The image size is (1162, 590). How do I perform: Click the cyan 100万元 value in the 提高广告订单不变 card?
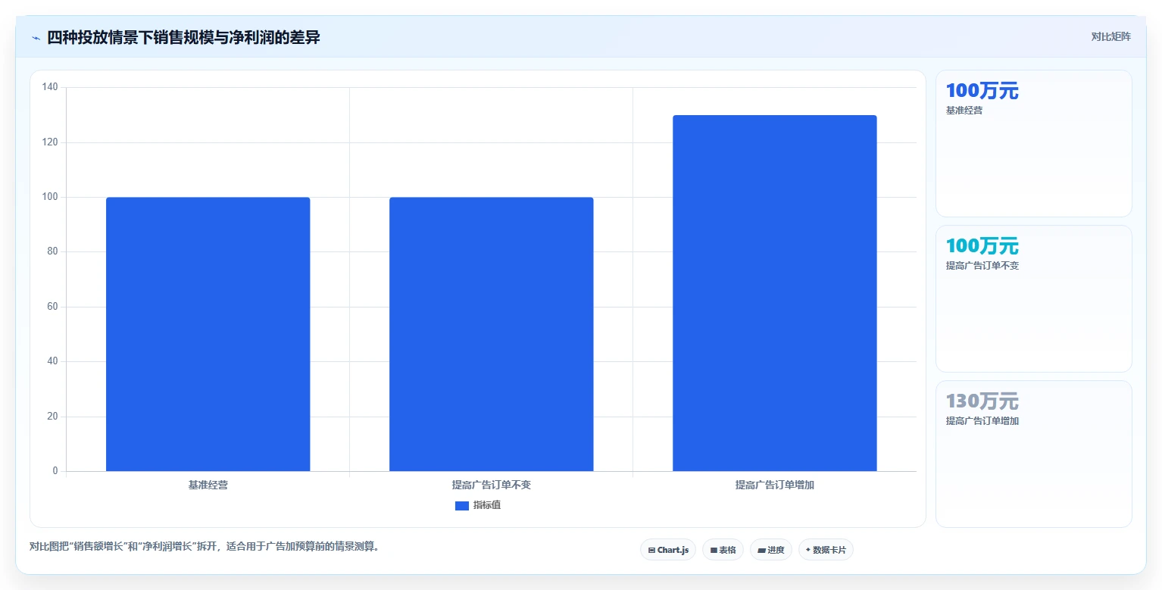982,246
